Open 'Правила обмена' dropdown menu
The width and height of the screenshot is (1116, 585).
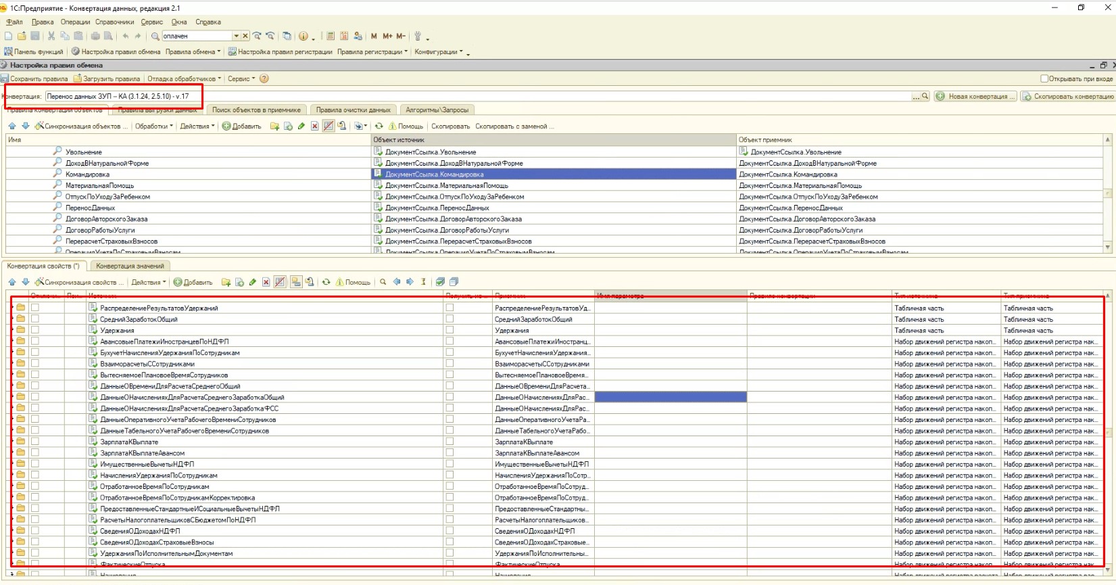click(x=193, y=51)
